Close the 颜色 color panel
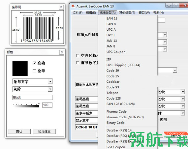Viewport: 188px width, 149px height. pyautogui.click(x=61, y=52)
